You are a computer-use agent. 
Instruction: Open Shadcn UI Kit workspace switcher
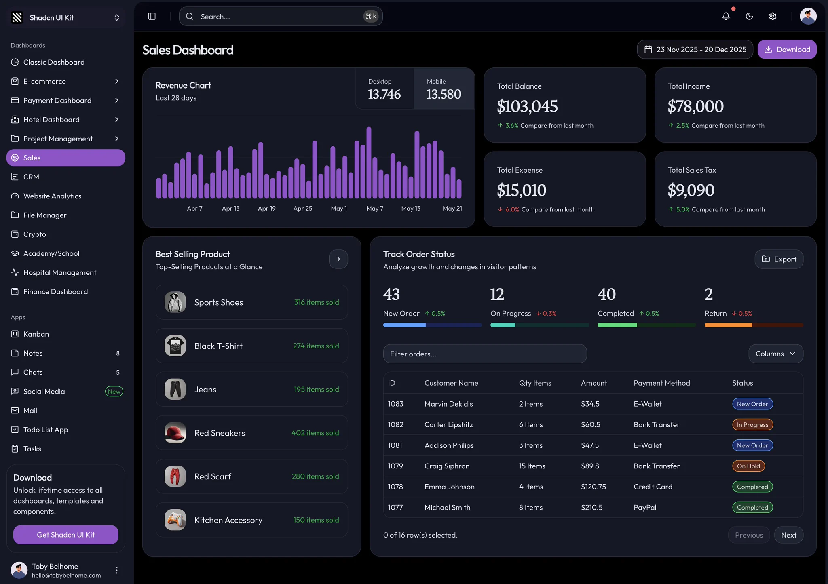(66, 17)
